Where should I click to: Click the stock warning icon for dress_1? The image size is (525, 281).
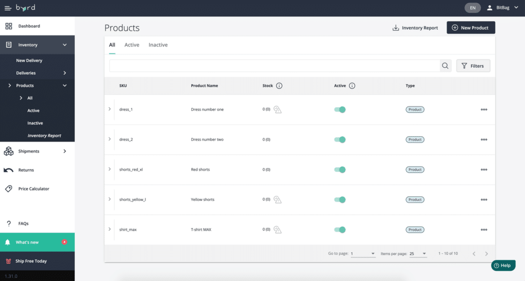click(x=277, y=110)
